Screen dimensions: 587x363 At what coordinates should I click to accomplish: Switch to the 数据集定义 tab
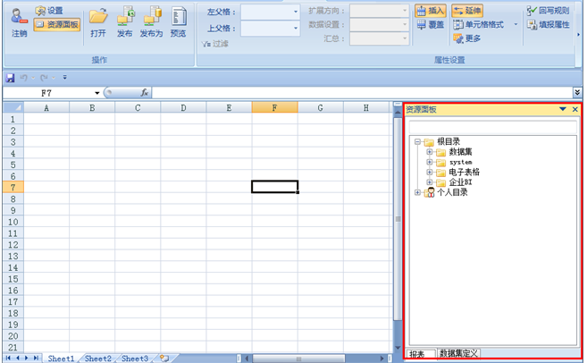(x=459, y=354)
